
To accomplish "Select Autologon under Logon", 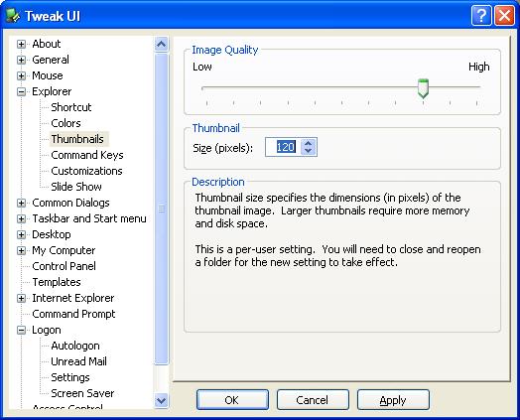I will point(75,346).
